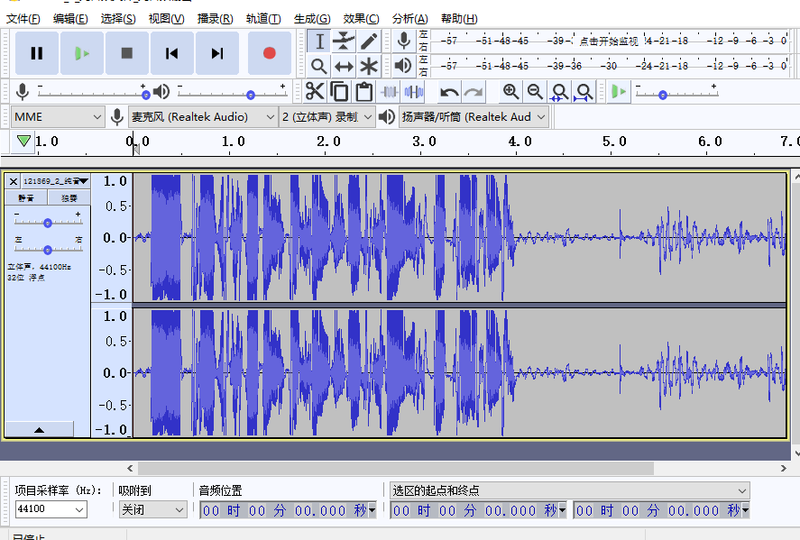Screen dimensions: 800x540
Task: Click the green timeline pin triangle
Action: click(x=23, y=141)
